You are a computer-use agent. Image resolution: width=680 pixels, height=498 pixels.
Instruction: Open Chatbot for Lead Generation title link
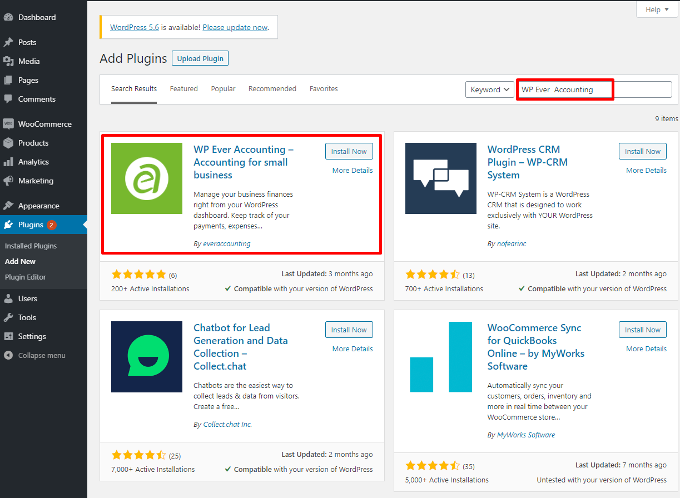(x=241, y=347)
